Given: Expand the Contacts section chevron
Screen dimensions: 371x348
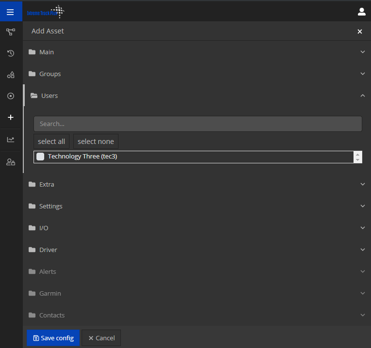Looking at the screenshot, I should coord(362,315).
